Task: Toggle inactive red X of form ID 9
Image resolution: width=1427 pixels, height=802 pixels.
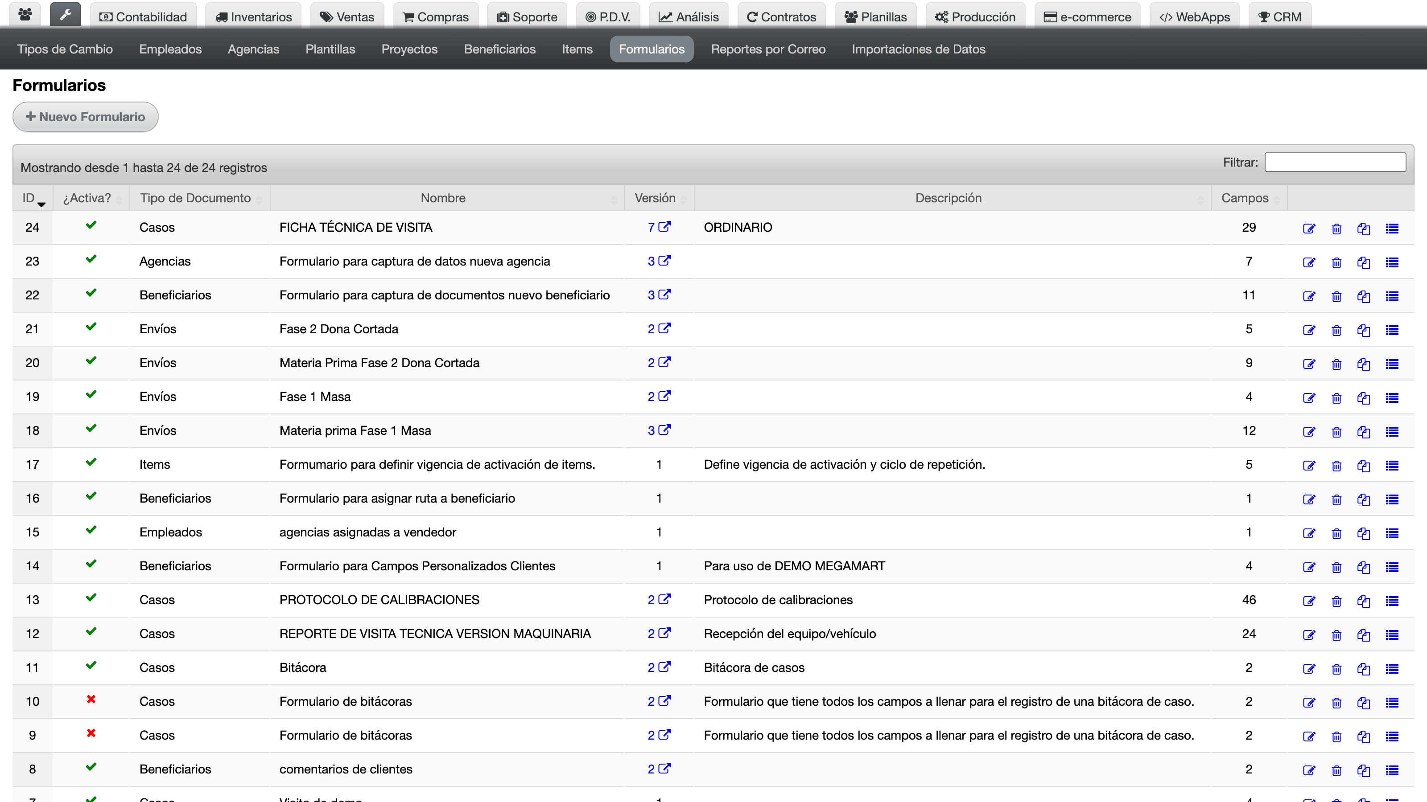Action: point(91,733)
